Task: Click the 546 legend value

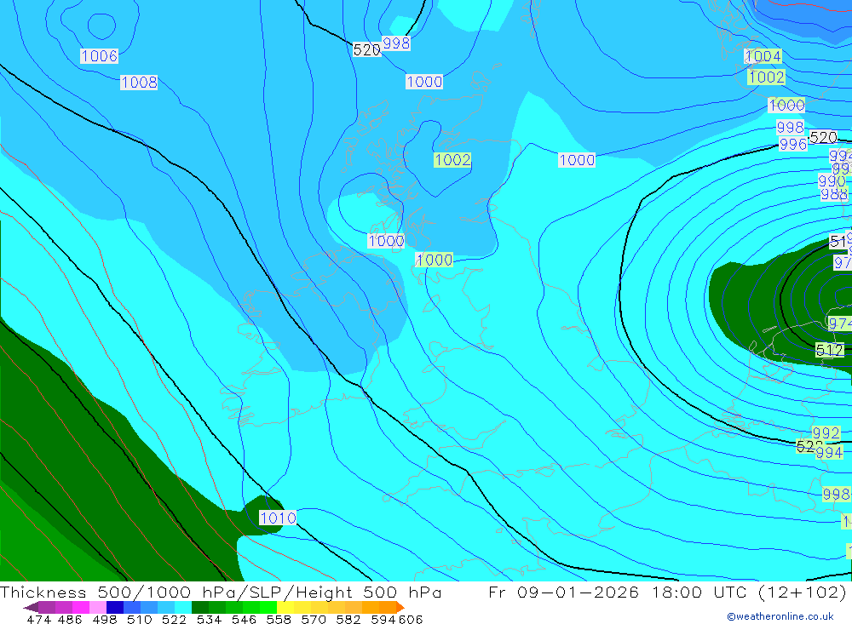Action: pyautogui.click(x=244, y=620)
